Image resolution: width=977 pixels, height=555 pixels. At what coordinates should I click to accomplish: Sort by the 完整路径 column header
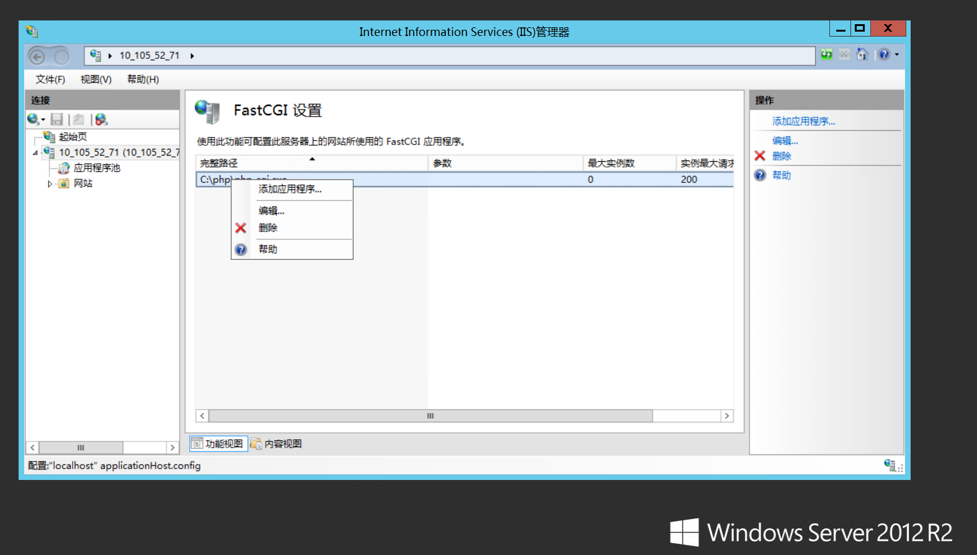click(x=248, y=163)
